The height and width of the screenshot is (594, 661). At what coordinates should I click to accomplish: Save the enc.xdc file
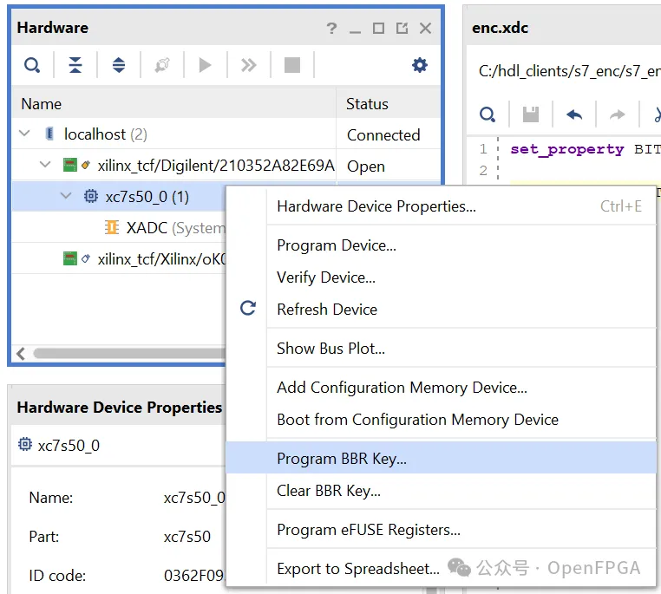[x=531, y=114]
